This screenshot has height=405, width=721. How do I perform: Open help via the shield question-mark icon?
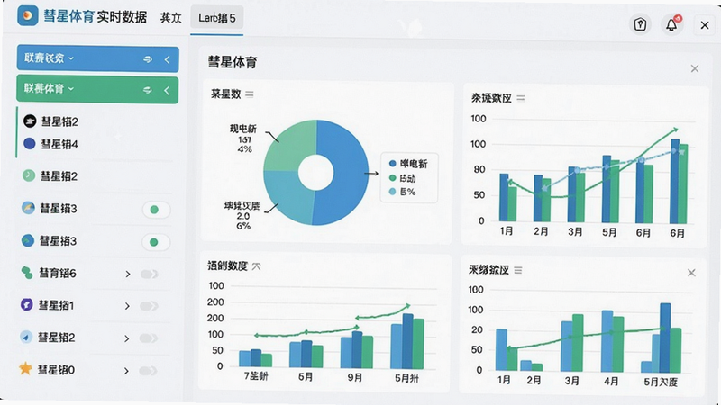click(x=640, y=24)
